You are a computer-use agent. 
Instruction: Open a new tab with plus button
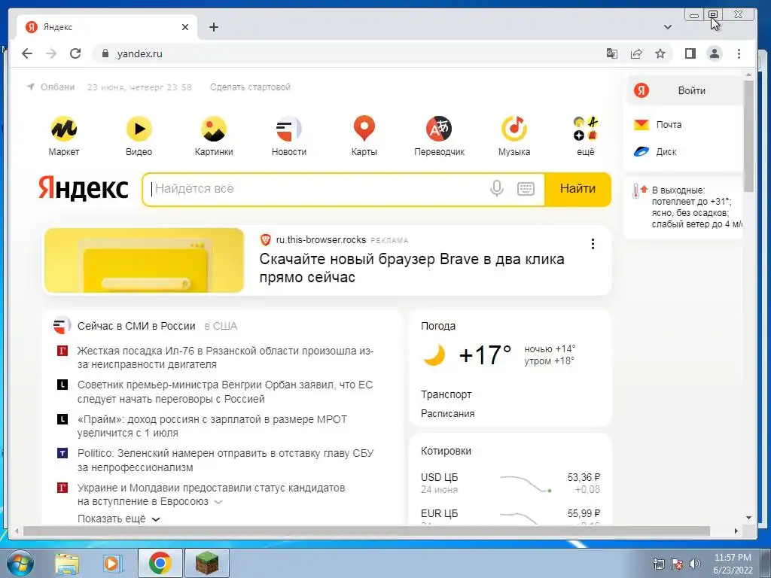click(x=213, y=27)
